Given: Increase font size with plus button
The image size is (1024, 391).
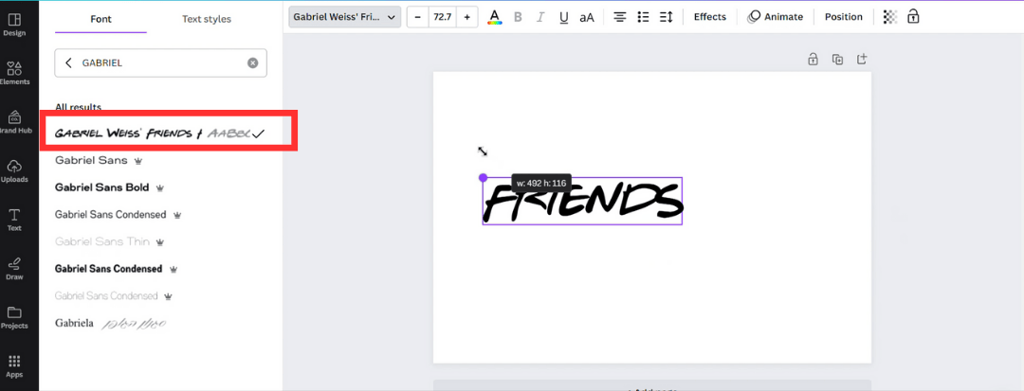Looking at the screenshot, I should click(x=466, y=17).
